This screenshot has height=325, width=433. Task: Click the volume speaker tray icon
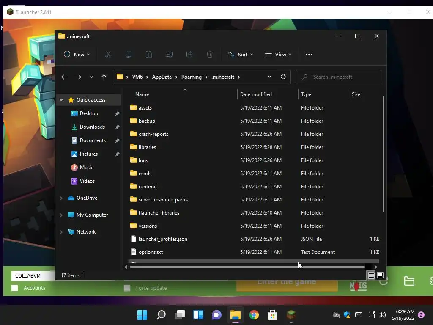(382, 315)
